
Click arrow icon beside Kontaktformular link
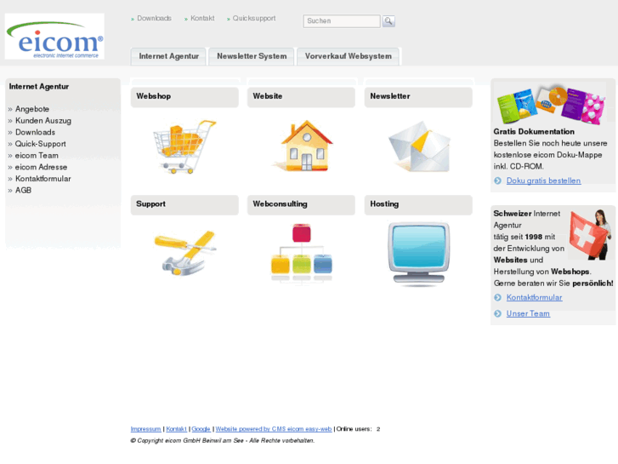click(x=498, y=297)
